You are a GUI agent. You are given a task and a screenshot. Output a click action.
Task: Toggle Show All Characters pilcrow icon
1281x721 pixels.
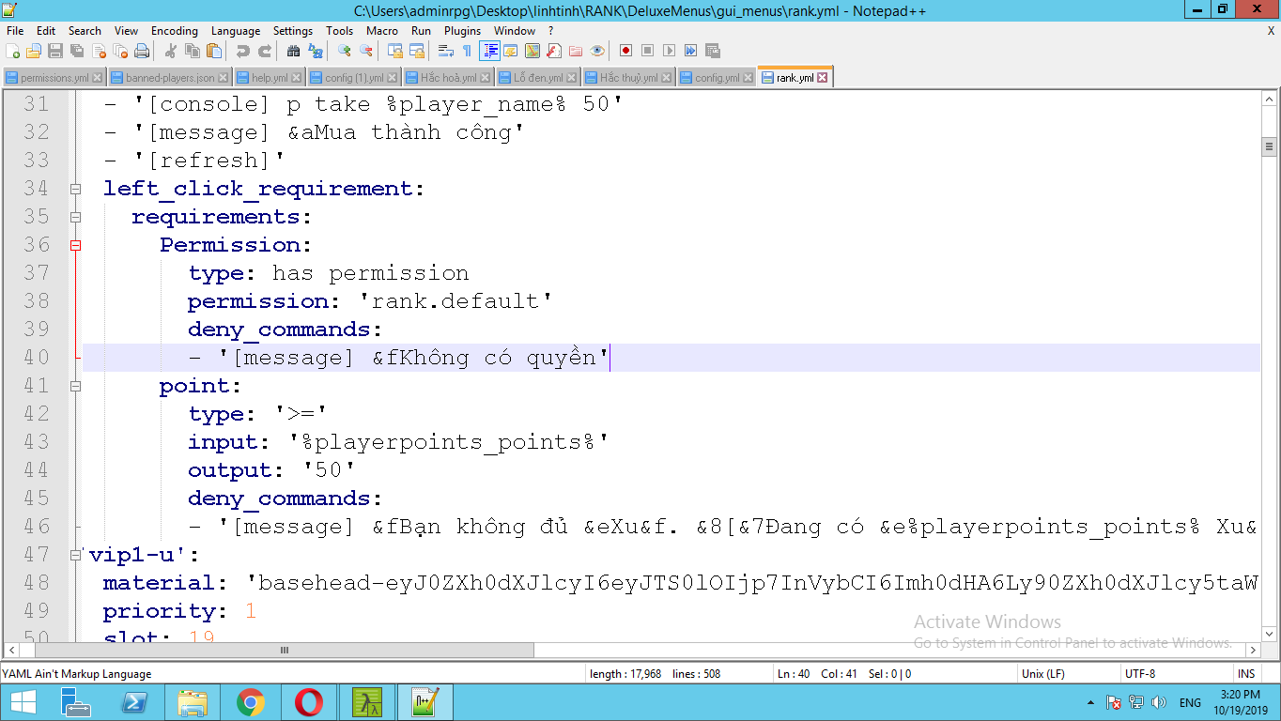click(467, 51)
